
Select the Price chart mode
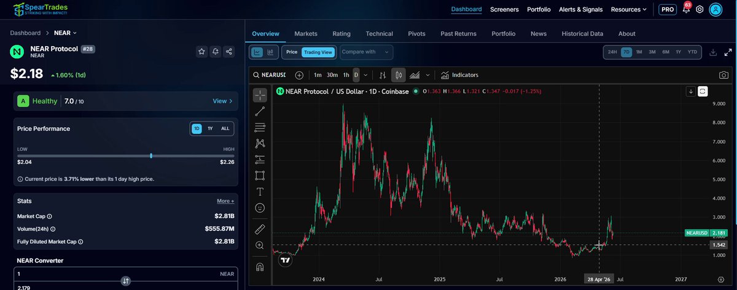(292, 52)
